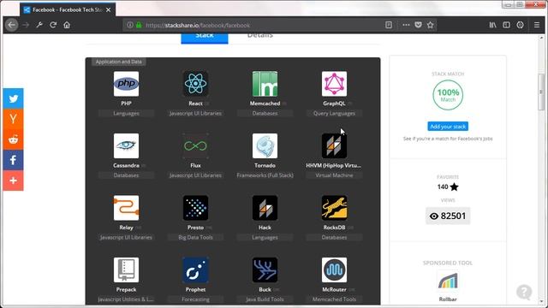Screen dimensions: 548x308
Task: Bookmark this page with star icon
Action: [430, 25]
